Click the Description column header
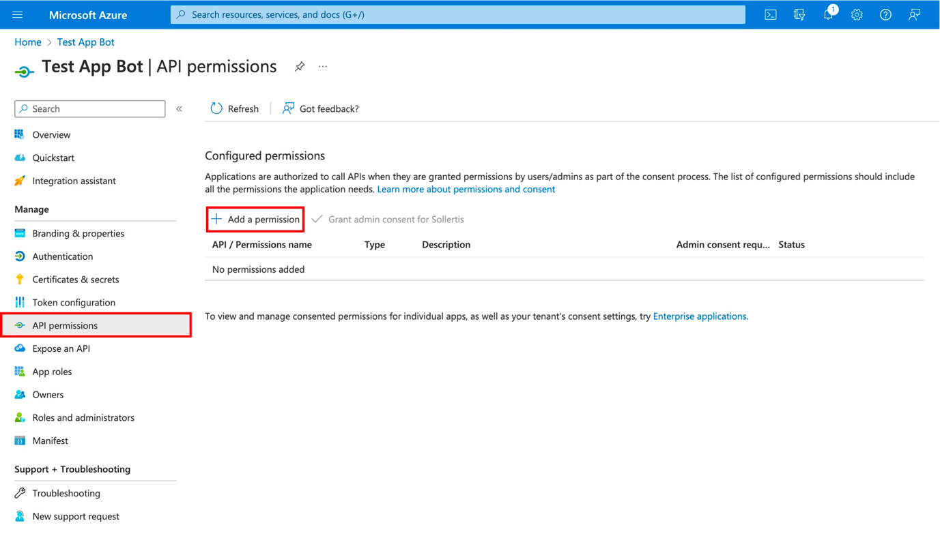 point(446,245)
